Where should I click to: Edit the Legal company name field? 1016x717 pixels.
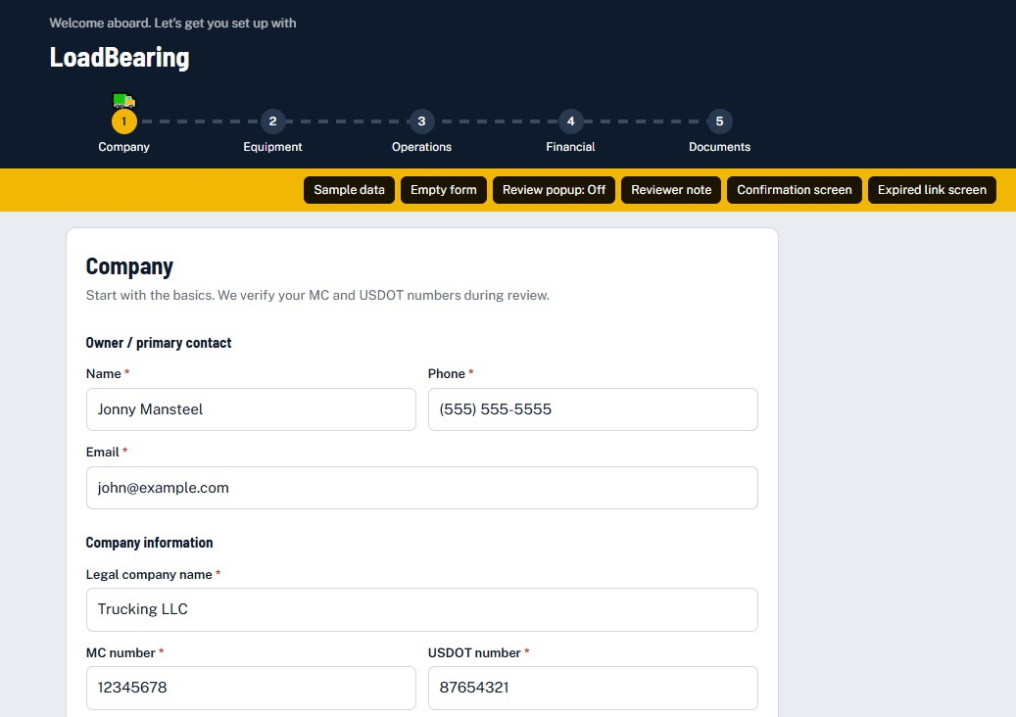coord(422,609)
